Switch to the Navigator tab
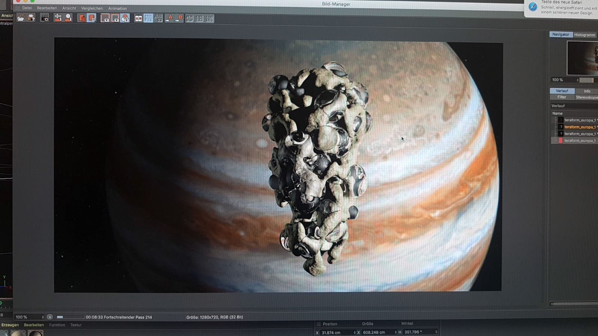The image size is (598, 336). coord(561,34)
